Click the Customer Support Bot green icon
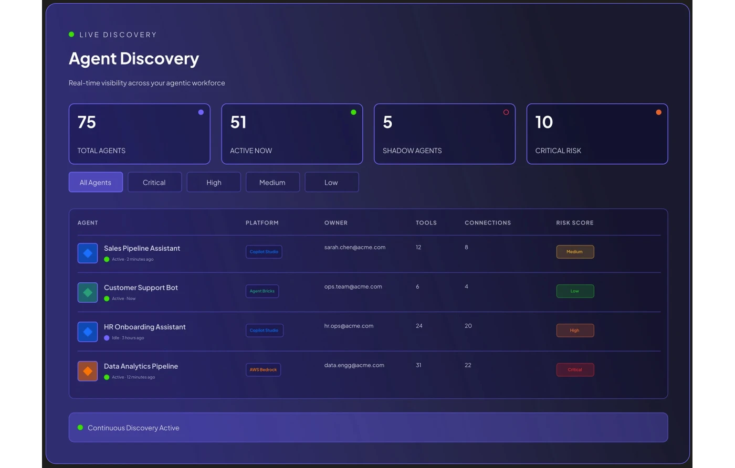Screen dimensions: 735x468 (88, 292)
